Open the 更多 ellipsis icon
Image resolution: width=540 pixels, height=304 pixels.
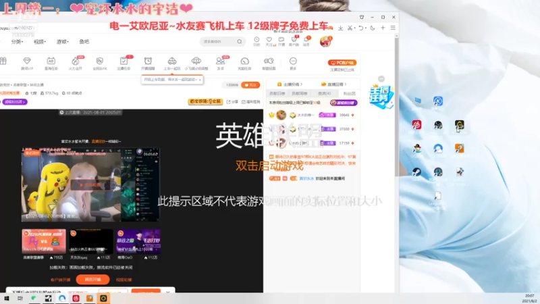click(293, 64)
